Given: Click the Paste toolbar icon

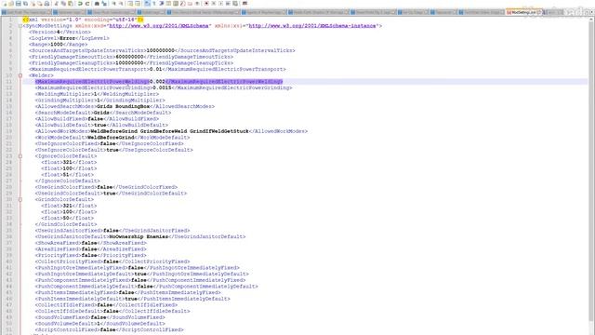Looking at the screenshot, I should tap(71, 4).
